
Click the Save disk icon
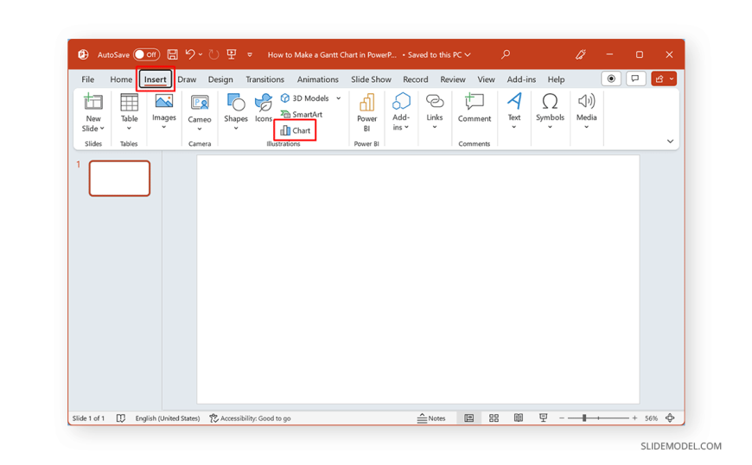pos(173,54)
